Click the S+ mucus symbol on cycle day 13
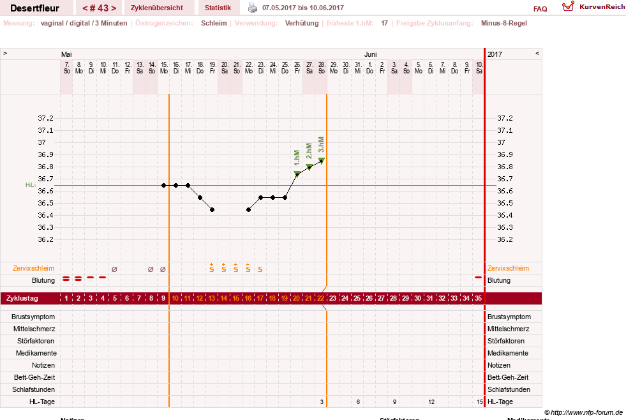The height and width of the screenshot is (420, 626). click(x=212, y=268)
